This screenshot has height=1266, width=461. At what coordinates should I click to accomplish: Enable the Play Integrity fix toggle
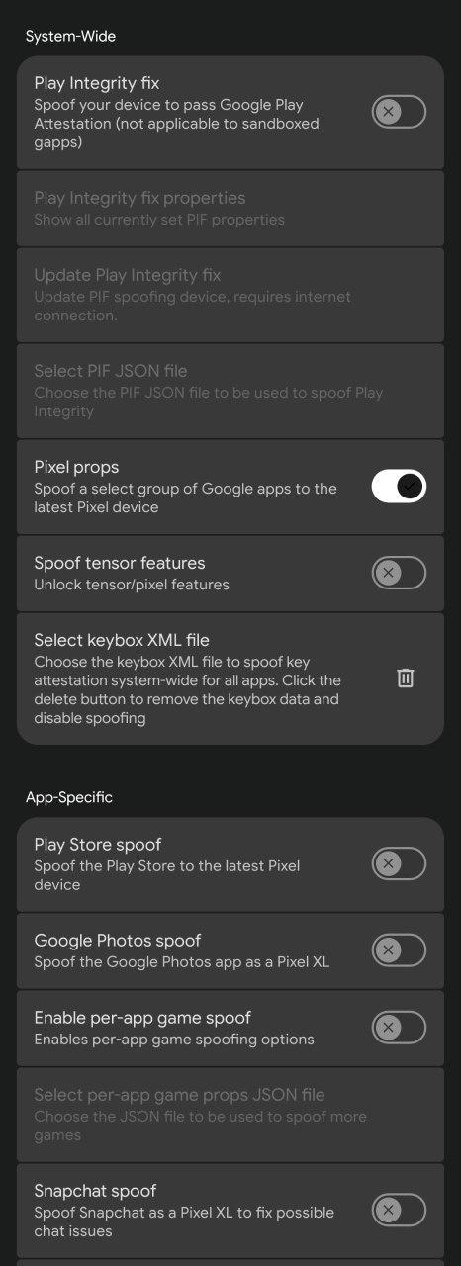coord(399,112)
